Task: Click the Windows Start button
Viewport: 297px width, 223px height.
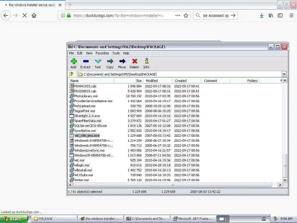Action: 14,219
